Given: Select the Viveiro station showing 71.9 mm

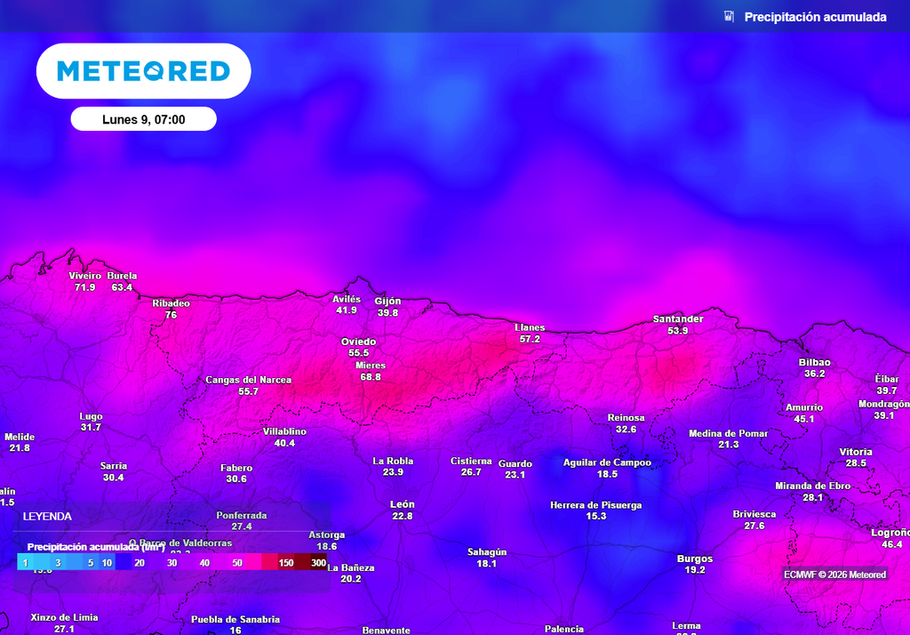Looking at the screenshot, I should pos(83,281).
